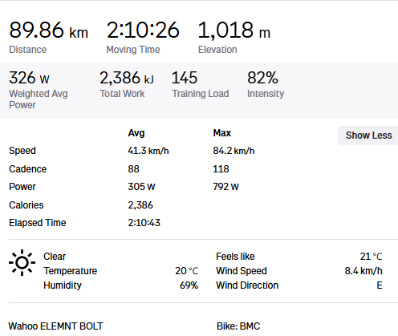The width and height of the screenshot is (398, 336).
Task: Click the Training Load label
Action: 200,94
